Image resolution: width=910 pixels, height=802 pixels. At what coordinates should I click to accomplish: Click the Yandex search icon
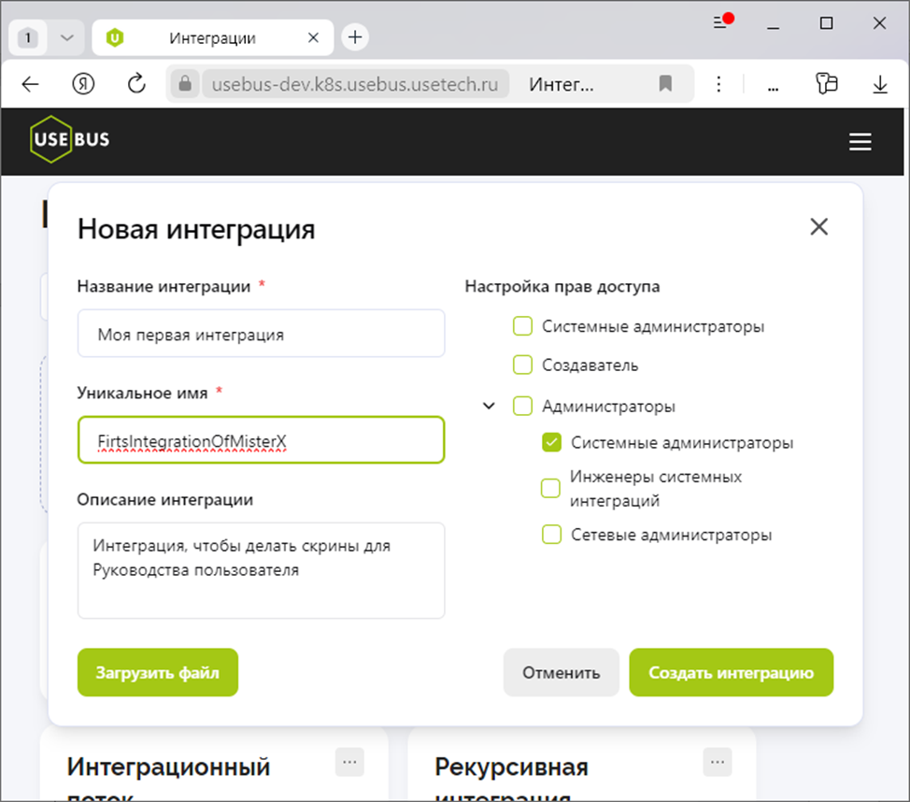point(83,83)
